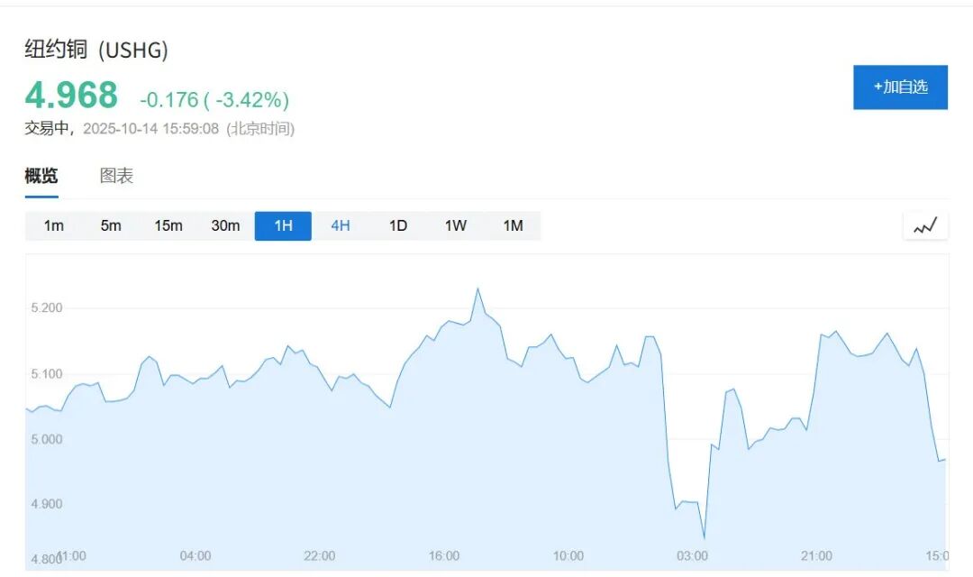Switch to the 图表 tab

pos(116,177)
